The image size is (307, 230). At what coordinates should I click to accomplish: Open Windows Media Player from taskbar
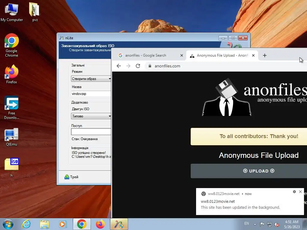[x=63, y=224]
